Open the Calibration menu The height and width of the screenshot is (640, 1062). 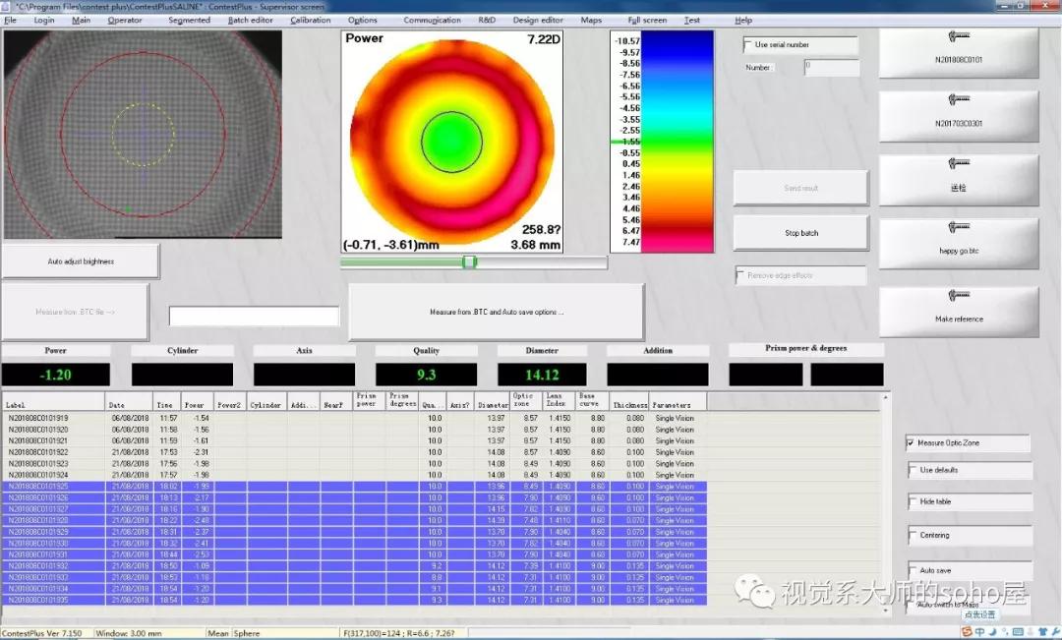(311, 20)
